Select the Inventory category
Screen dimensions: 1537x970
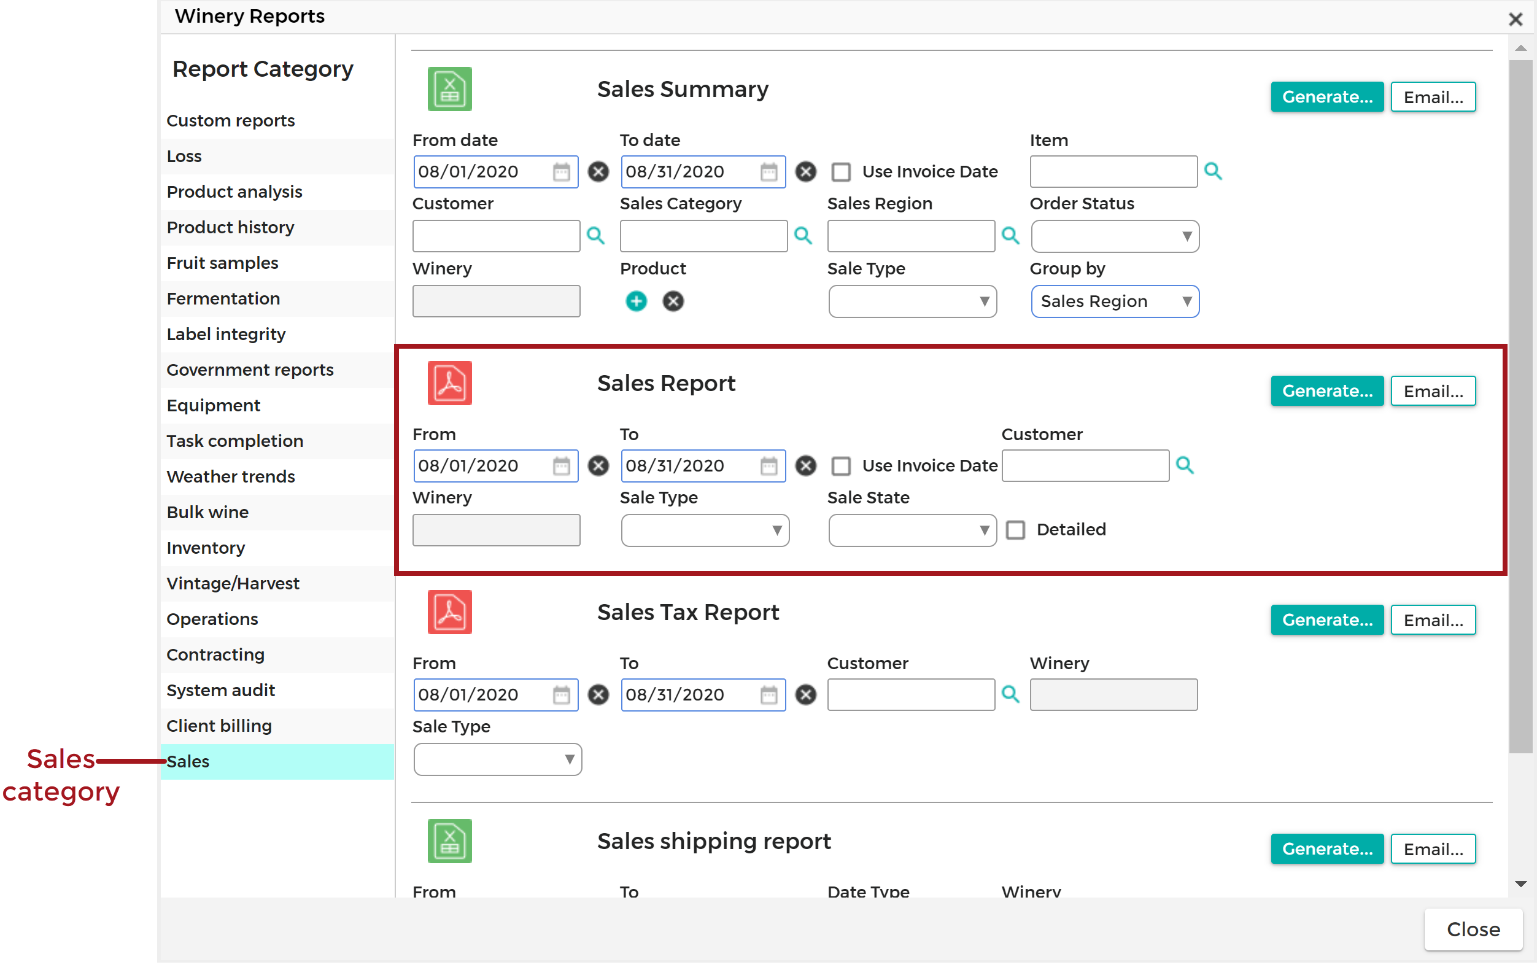[277, 548]
